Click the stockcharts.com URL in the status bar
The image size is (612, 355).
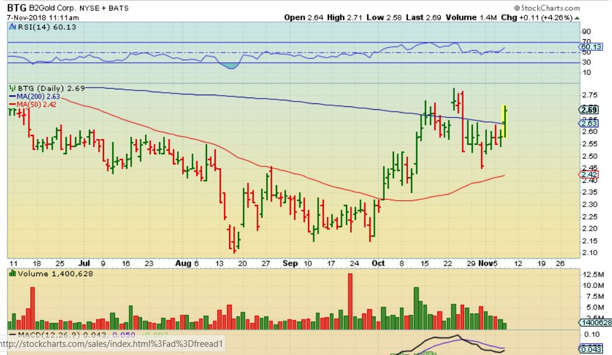[111, 344]
